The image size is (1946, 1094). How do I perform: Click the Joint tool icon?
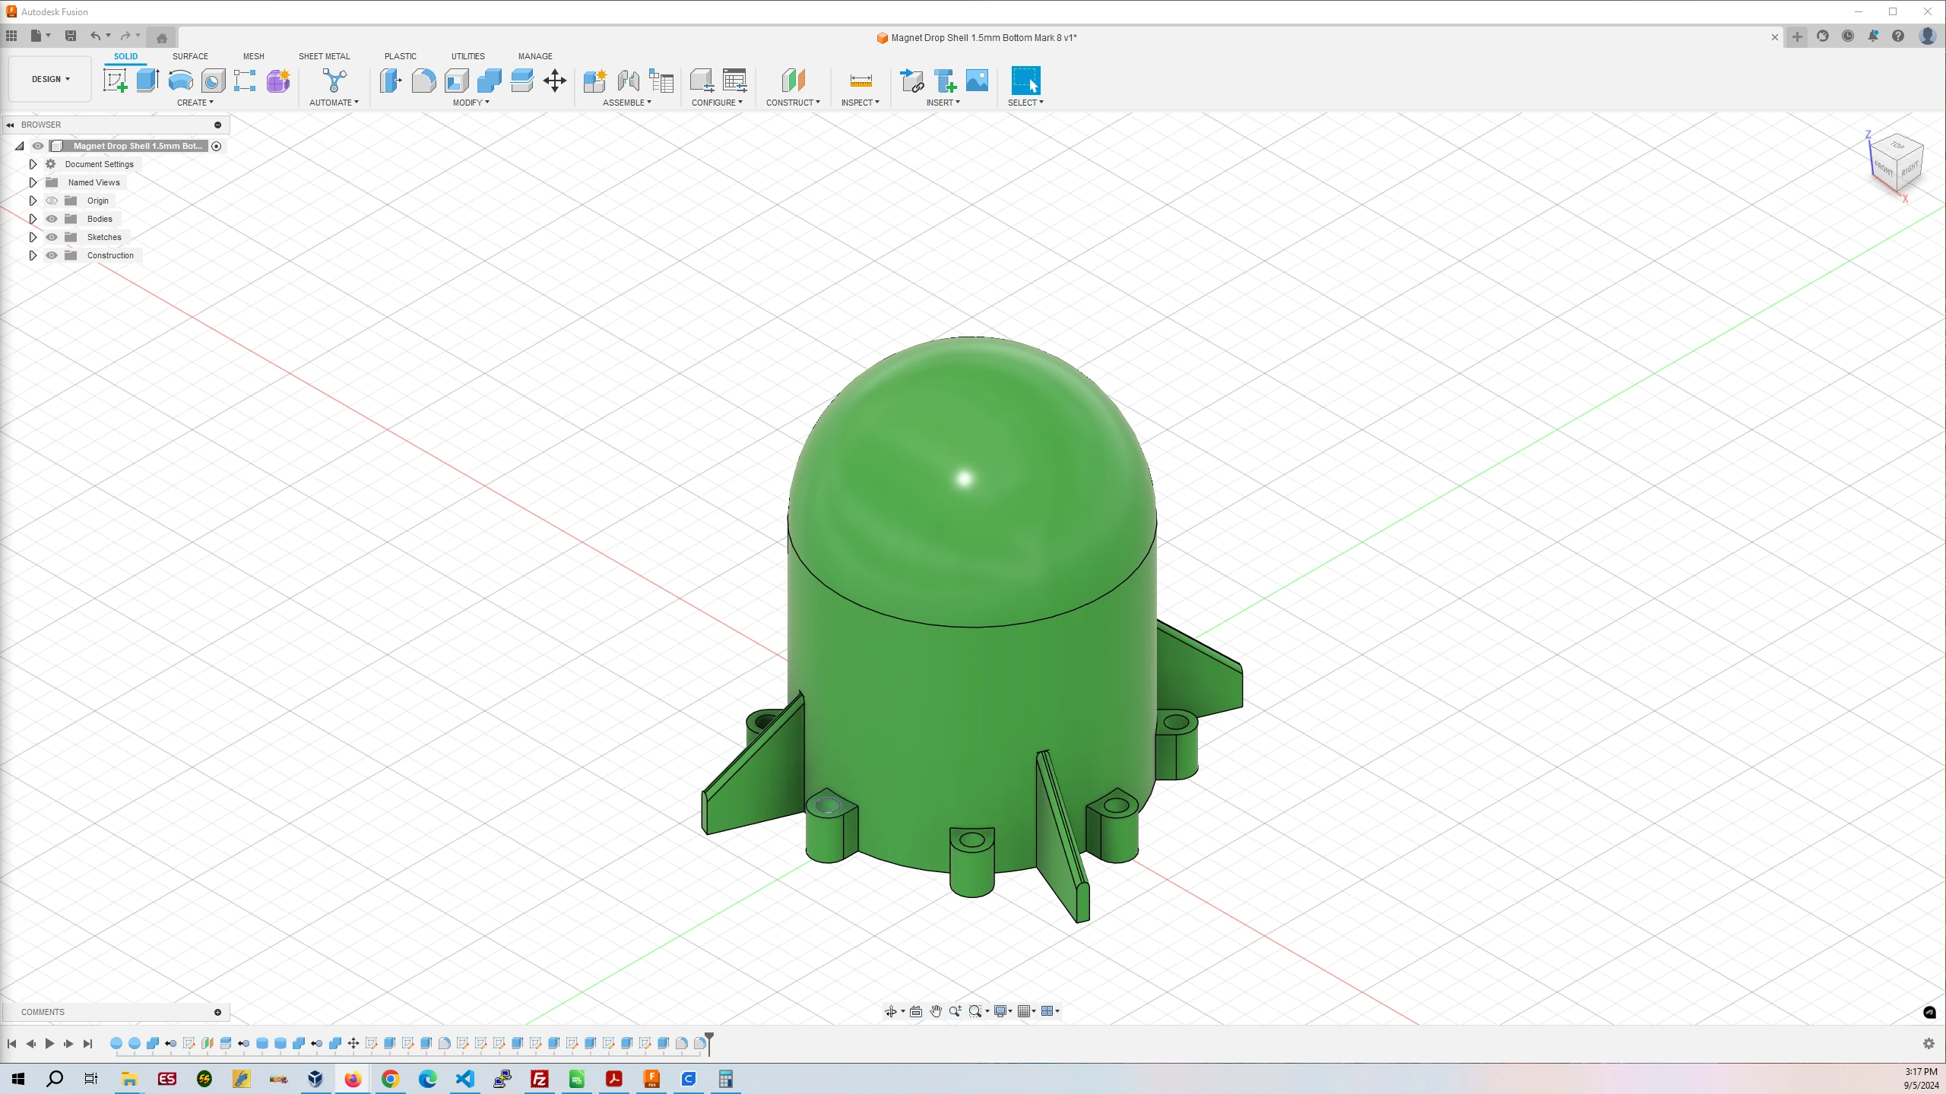point(628,81)
